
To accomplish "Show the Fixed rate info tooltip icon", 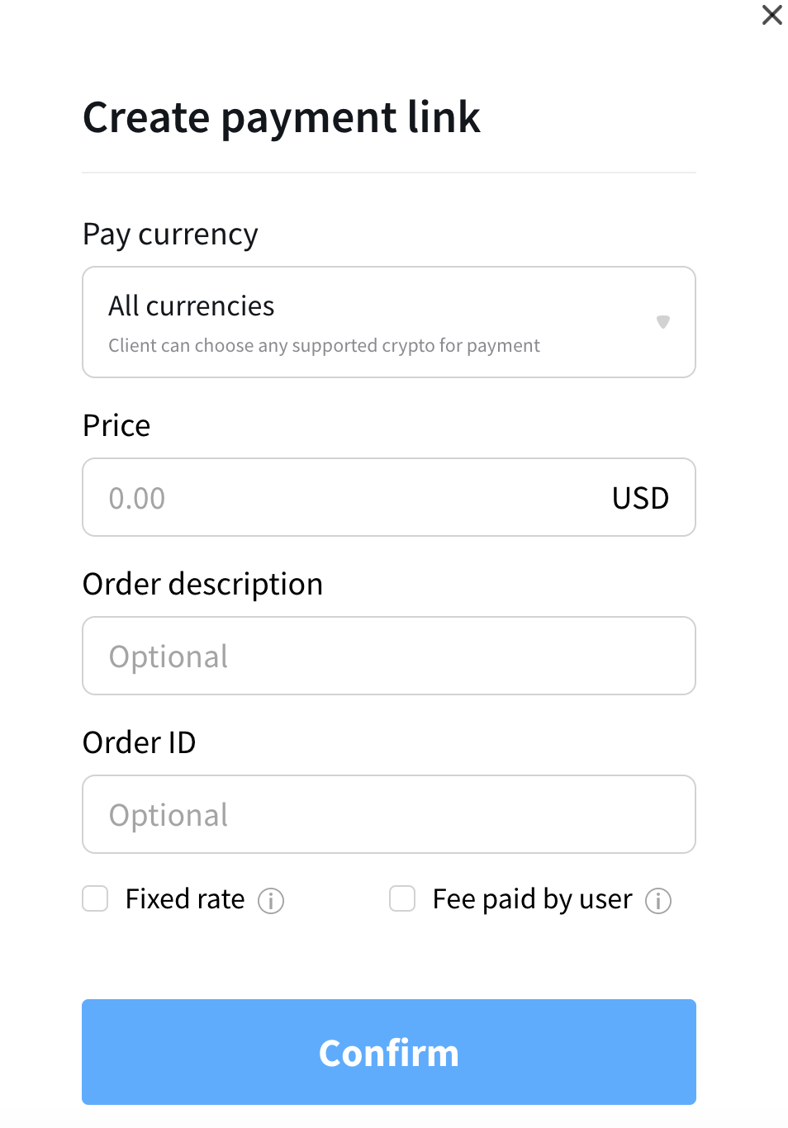I will [271, 901].
